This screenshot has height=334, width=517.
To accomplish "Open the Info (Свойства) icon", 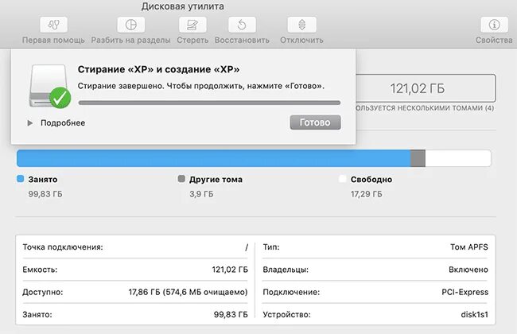I will point(494,25).
